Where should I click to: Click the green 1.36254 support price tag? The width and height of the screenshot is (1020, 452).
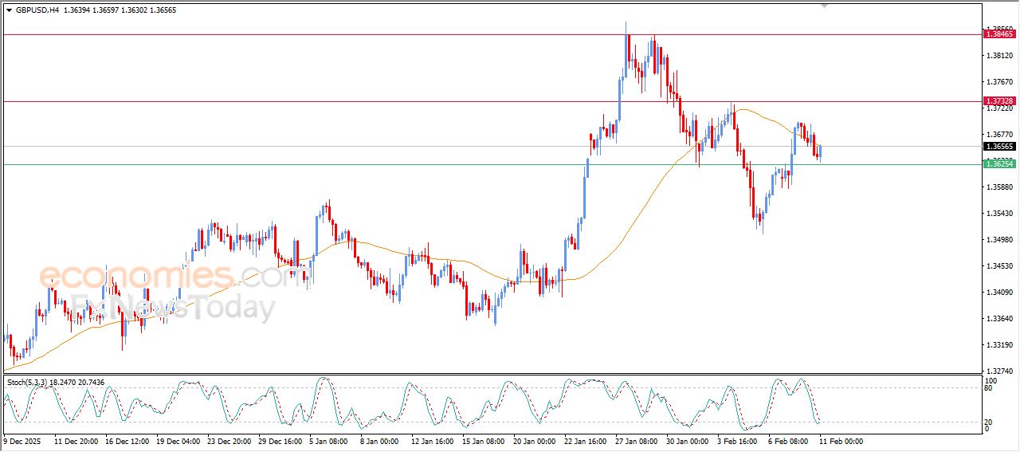999,164
